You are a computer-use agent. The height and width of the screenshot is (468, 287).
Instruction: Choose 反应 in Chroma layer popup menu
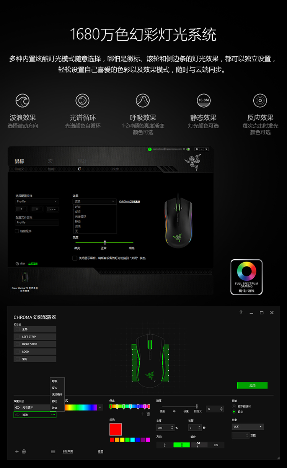point(55,388)
